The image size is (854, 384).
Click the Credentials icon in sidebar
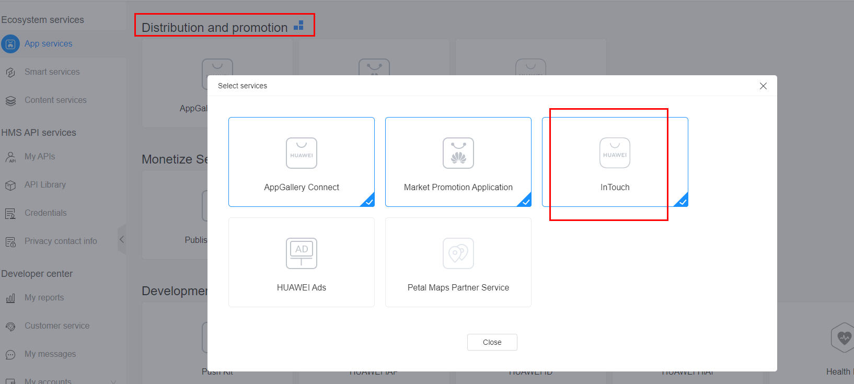(x=10, y=213)
